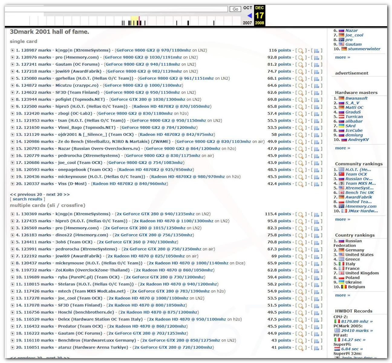View screenshot icon for zbogi 122420 marks
This screenshot has height=363, width=392.
[x=317, y=114]
